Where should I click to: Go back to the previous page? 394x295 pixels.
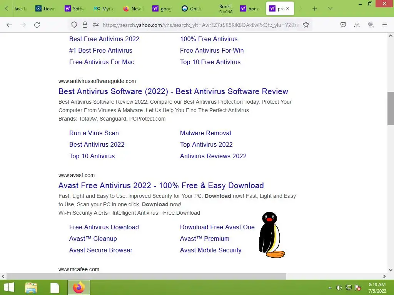[9, 25]
